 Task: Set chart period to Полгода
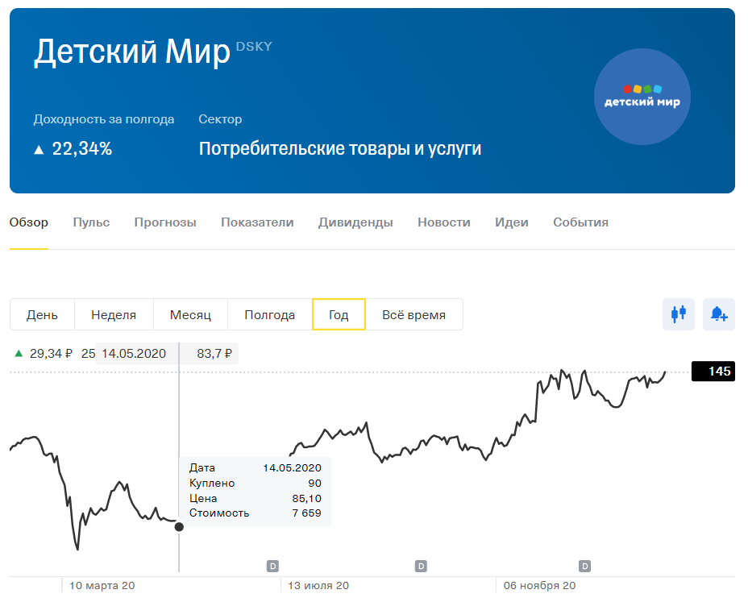[x=269, y=314]
